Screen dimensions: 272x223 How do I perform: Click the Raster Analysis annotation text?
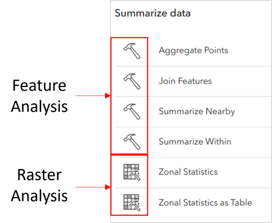(x=39, y=185)
